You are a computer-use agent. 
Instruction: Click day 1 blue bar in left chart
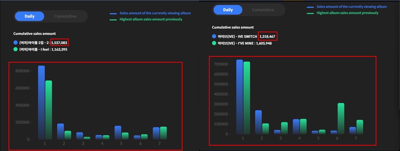point(41,102)
